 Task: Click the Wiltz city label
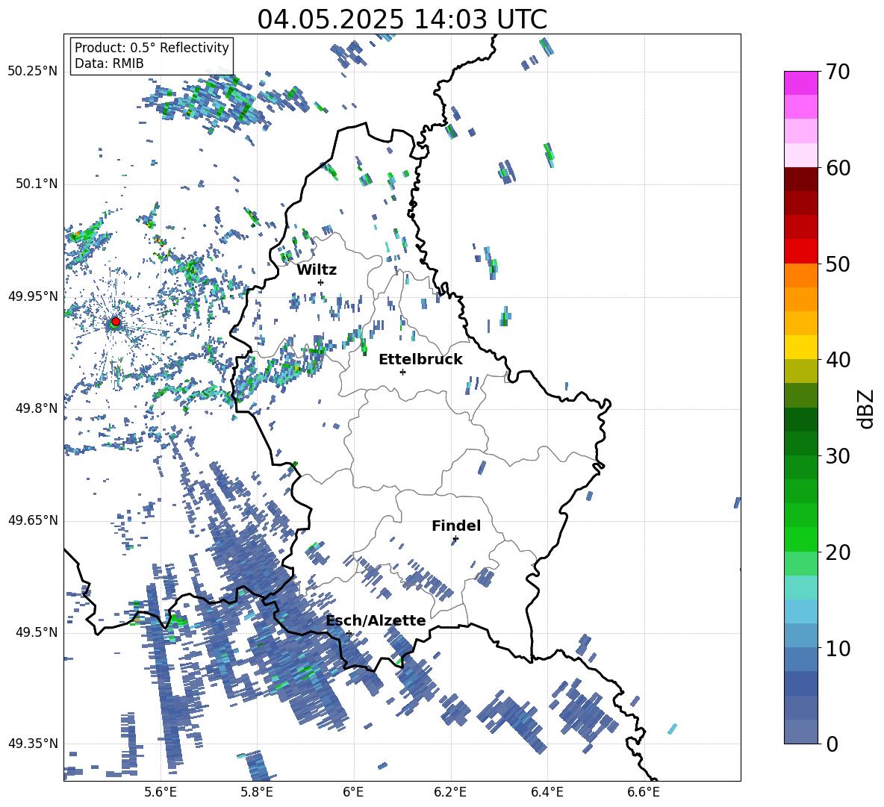point(317,270)
